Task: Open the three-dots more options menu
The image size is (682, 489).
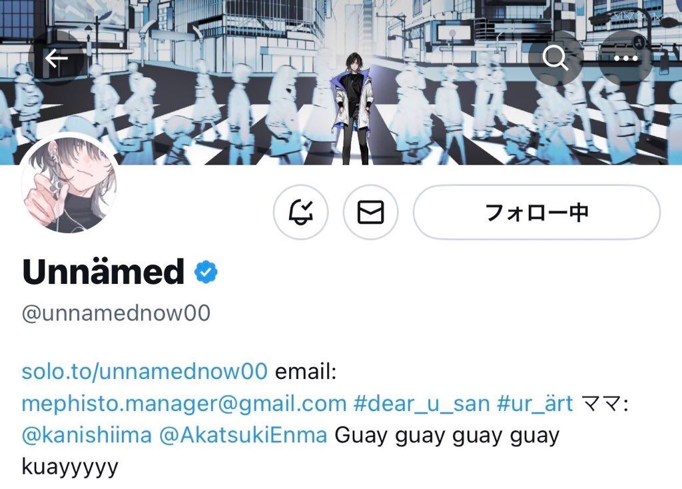Action: coord(625,58)
